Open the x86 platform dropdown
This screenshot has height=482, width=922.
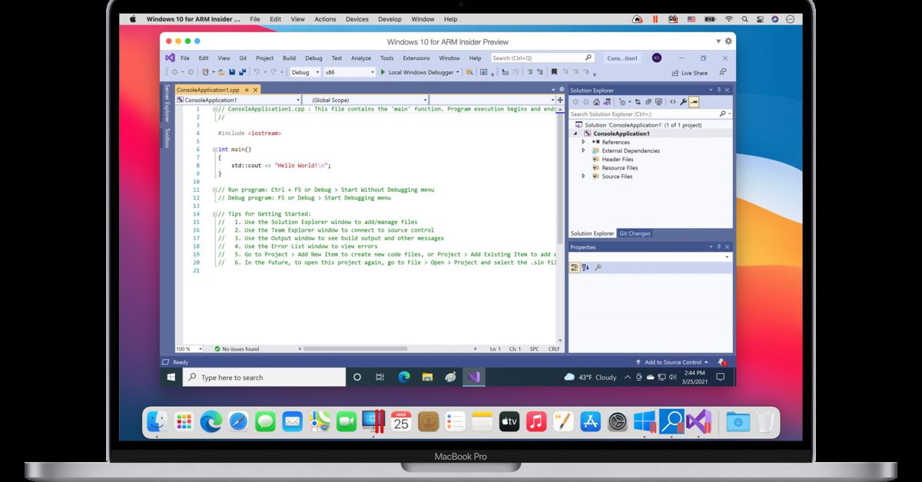(349, 72)
